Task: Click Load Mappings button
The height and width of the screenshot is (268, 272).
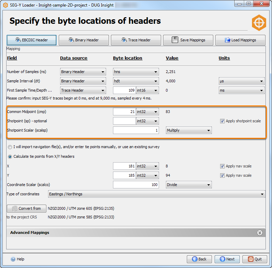Action: 240,40
